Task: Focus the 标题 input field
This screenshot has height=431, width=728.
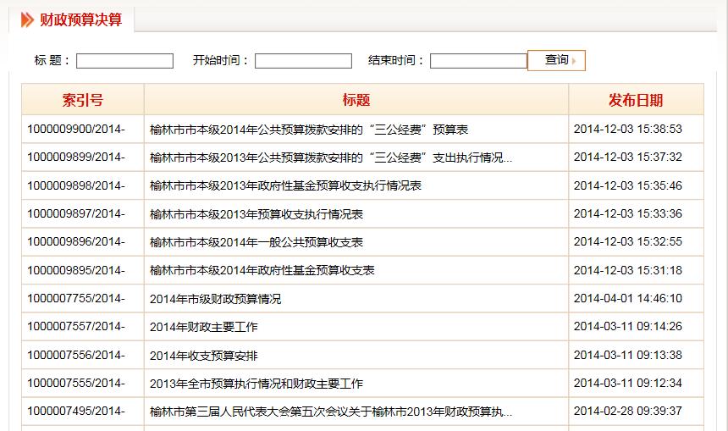Action: click(x=125, y=61)
